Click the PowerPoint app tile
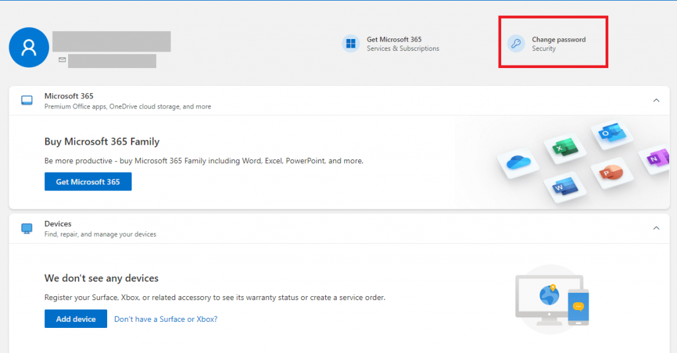Image resolution: width=677 pixels, height=353 pixels. pos(612,173)
